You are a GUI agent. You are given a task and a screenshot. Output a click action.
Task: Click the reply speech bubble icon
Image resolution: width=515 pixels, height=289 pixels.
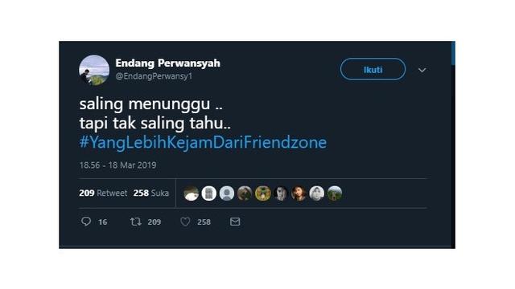pos(86,222)
